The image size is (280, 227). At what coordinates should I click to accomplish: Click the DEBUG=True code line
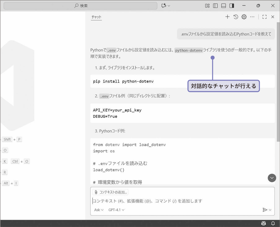[105, 116]
